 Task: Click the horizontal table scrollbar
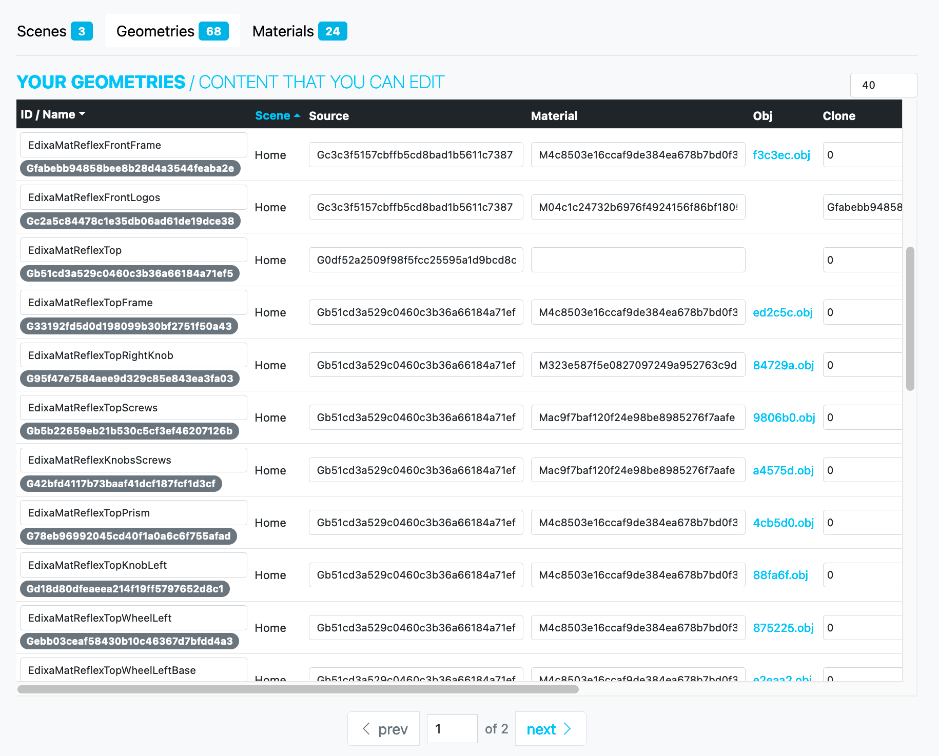(x=298, y=689)
